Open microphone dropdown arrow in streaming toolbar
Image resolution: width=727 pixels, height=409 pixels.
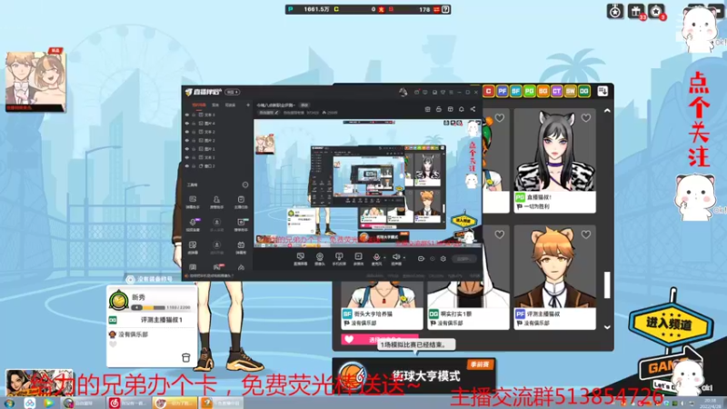(384, 257)
